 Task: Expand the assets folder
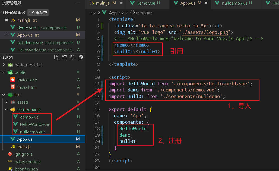click(x=6, y=102)
